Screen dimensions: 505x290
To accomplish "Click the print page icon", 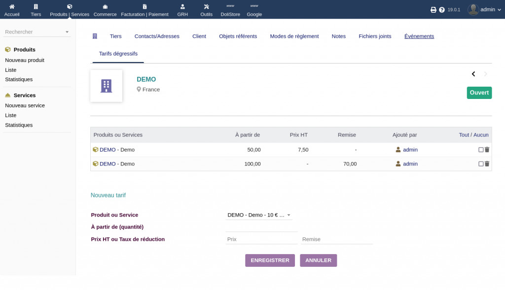I will [433, 10].
